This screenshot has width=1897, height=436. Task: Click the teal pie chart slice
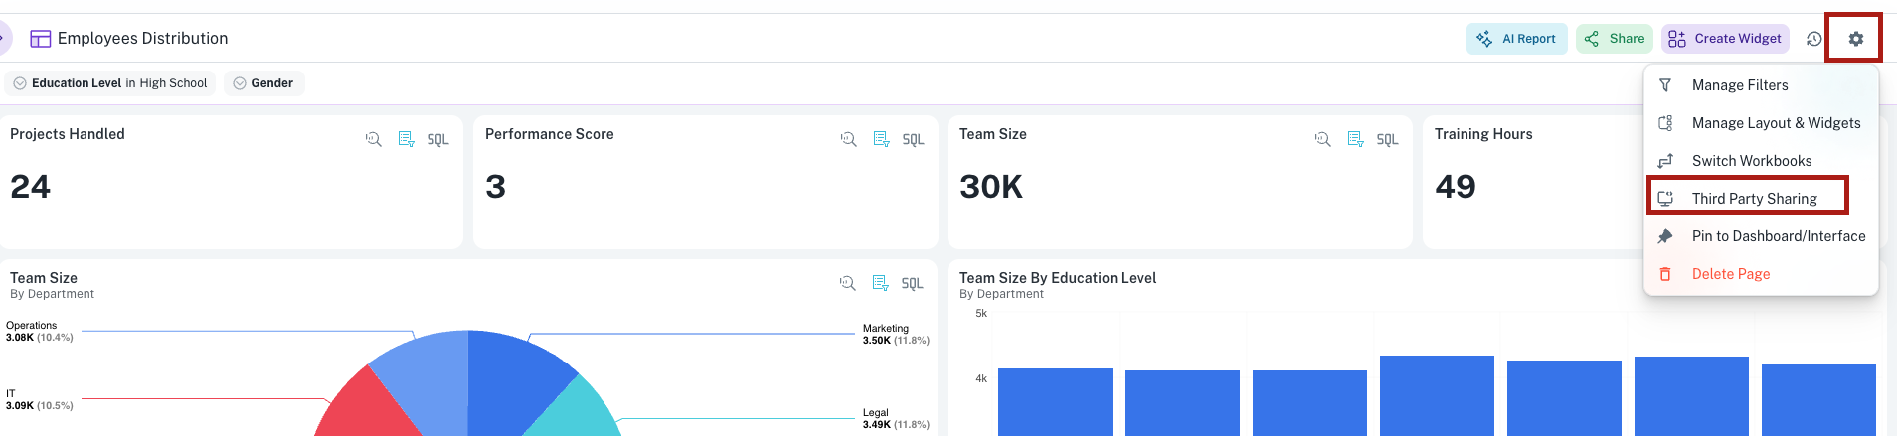tap(577, 411)
